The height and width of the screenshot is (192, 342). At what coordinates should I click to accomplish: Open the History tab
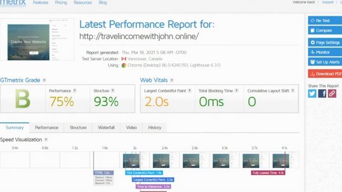pos(154,127)
